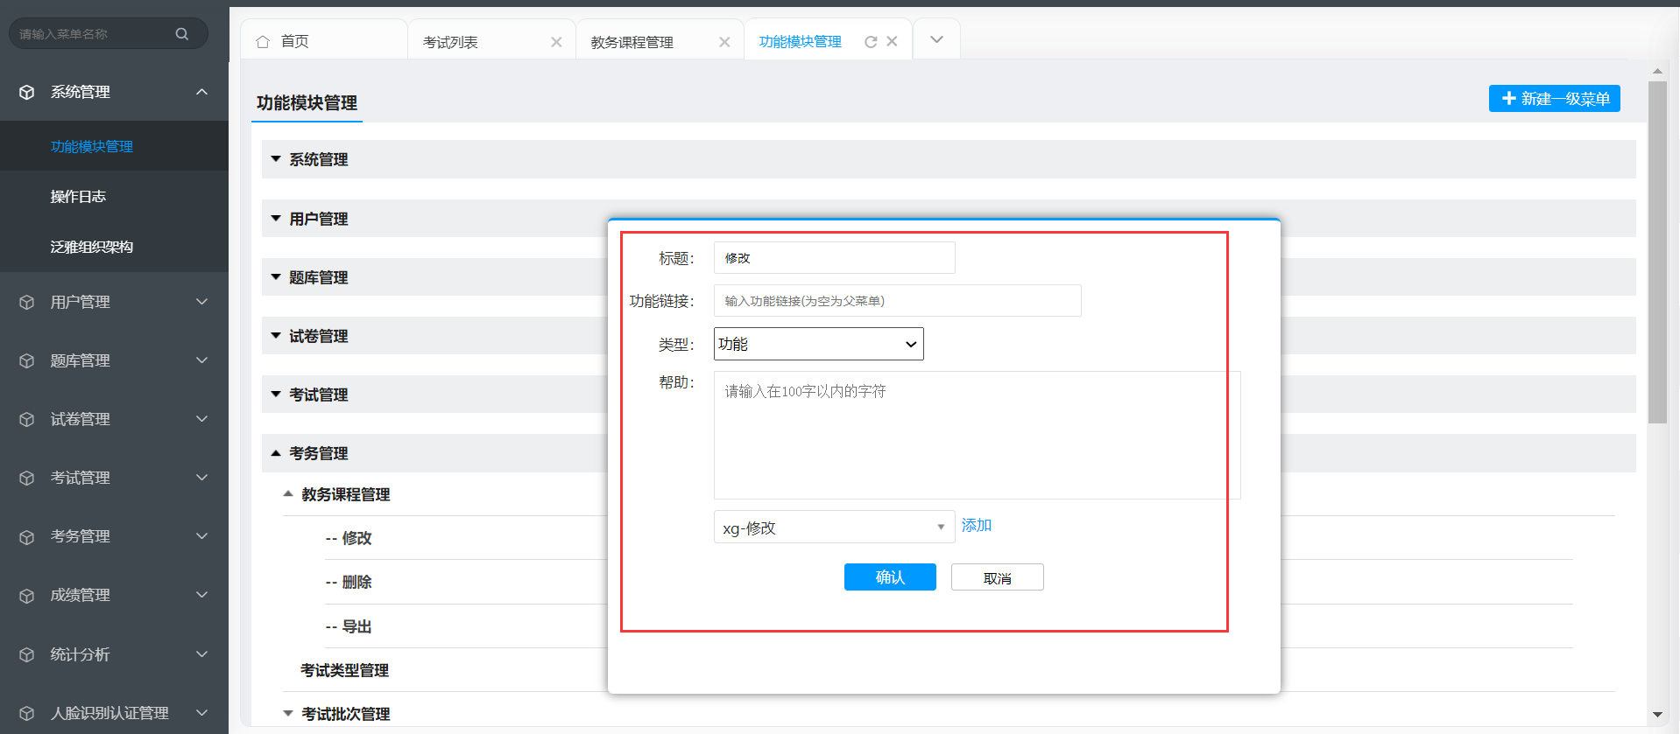The width and height of the screenshot is (1680, 734).
Task: Expand the 成绩管理 sidebar menu chevron
Action: point(202,595)
